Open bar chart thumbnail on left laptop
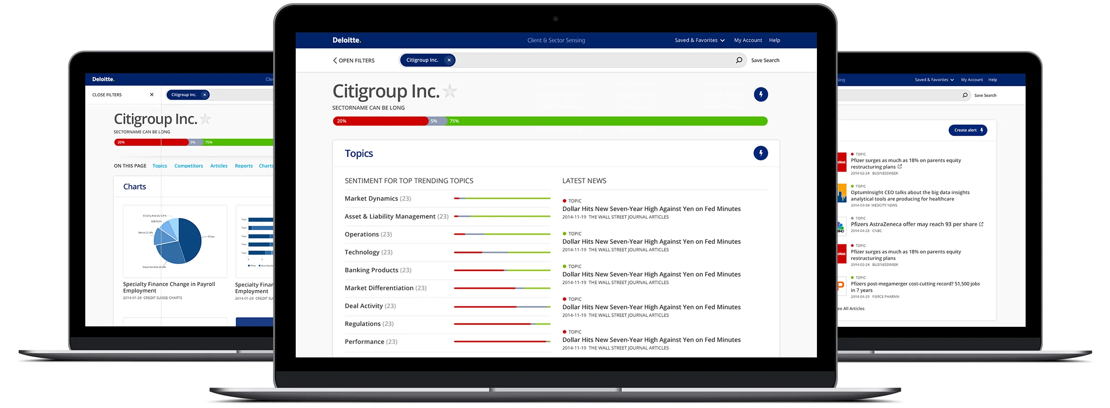The width and height of the screenshot is (1110, 408). coord(254,241)
